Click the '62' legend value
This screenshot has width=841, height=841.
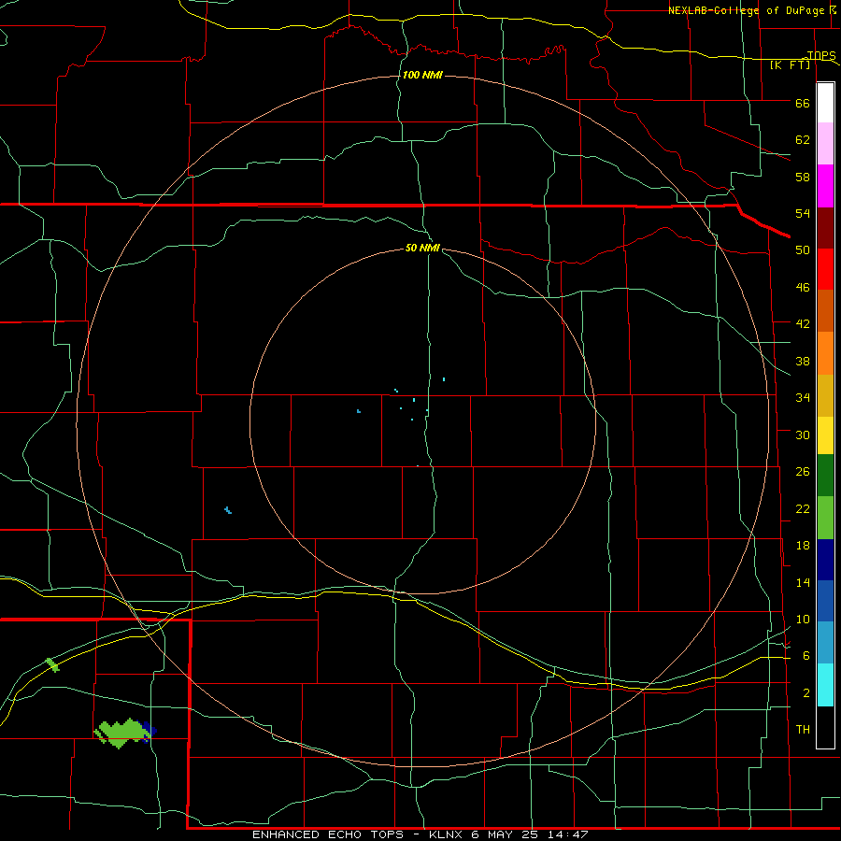[803, 140]
